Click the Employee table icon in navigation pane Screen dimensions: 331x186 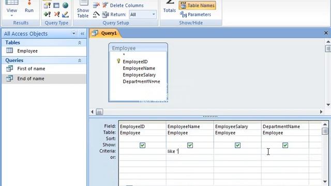point(9,51)
